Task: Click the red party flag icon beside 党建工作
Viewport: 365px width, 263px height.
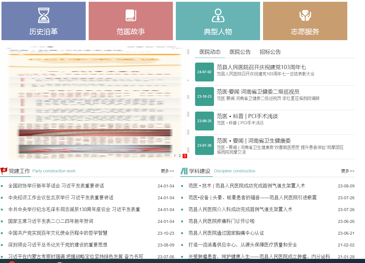Action: [4, 171]
